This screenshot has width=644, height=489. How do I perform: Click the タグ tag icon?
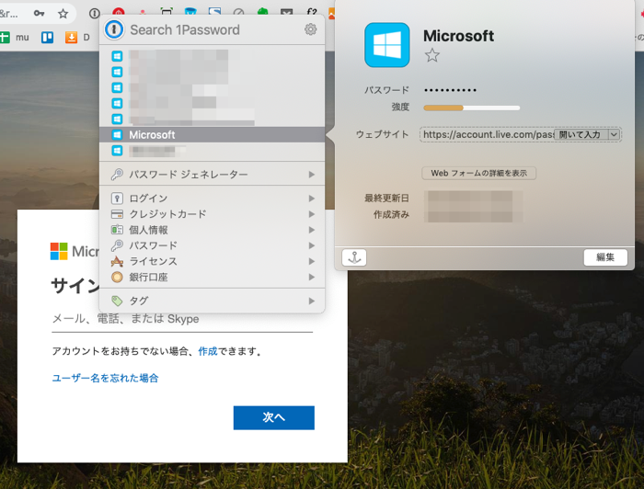pyautogui.click(x=117, y=301)
